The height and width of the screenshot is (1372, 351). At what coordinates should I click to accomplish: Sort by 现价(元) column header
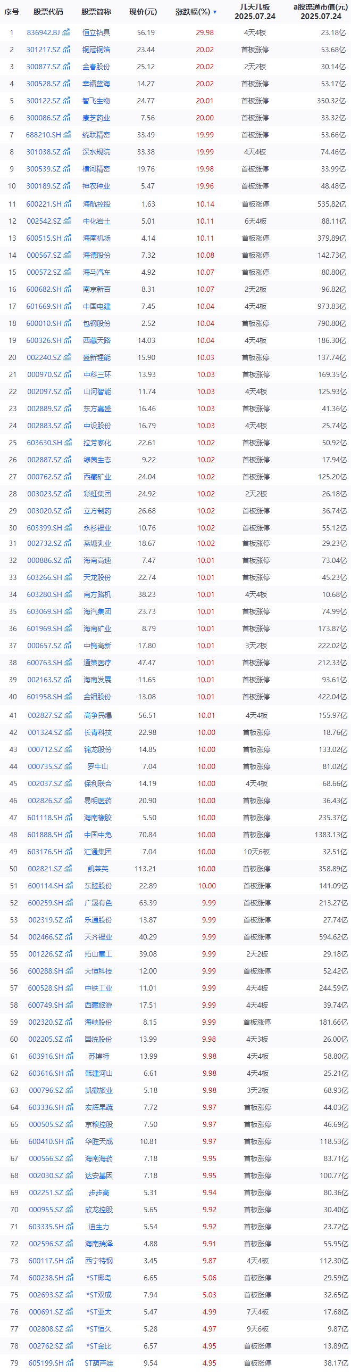143,12
